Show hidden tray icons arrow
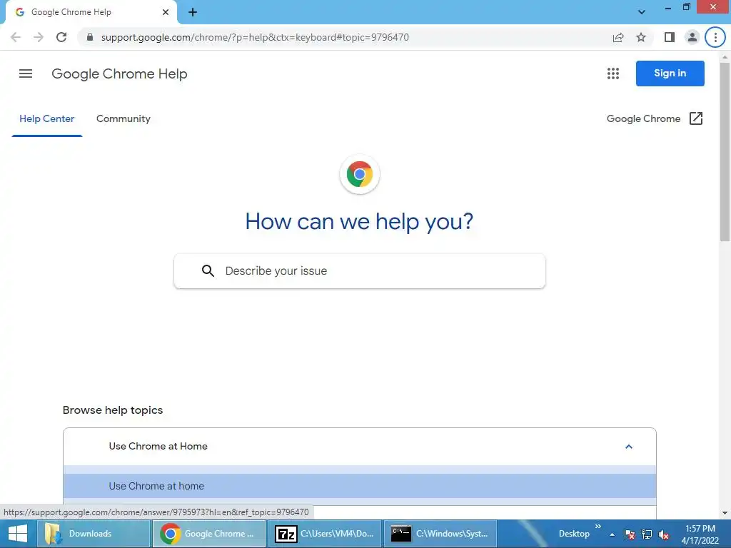 point(612,534)
